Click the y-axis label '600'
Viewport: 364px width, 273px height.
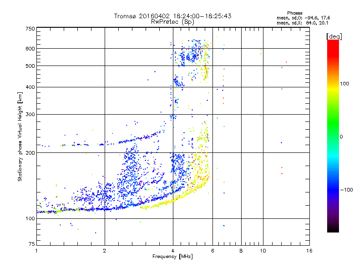pyautogui.click(x=30, y=49)
